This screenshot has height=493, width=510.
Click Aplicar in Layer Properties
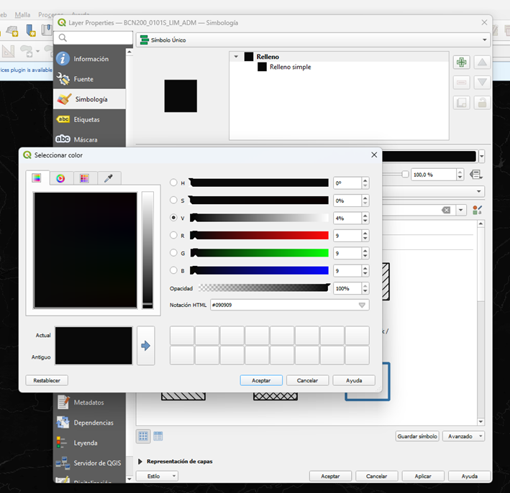pyautogui.click(x=423, y=476)
